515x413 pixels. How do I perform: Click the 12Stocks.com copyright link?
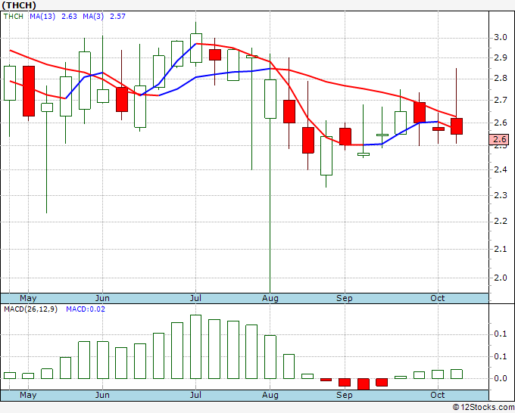pyautogui.click(x=483, y=408)
